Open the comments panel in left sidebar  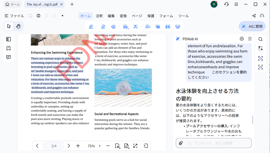point(8,57)
